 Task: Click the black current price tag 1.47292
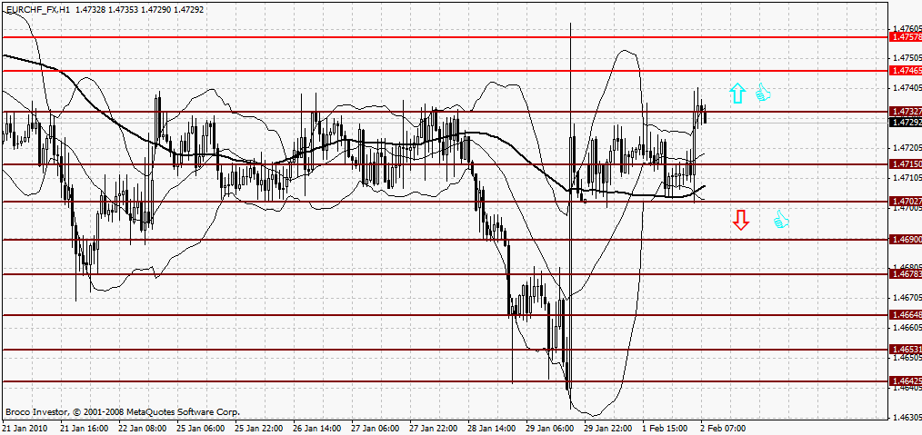tap(906, 122)
